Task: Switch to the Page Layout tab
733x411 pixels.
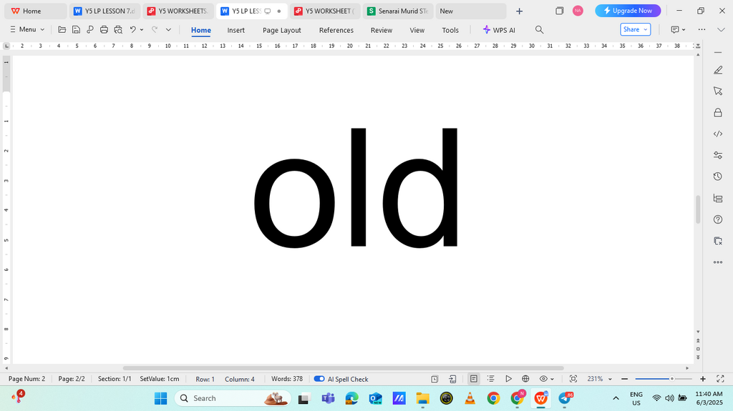Action: coord(282,30)
